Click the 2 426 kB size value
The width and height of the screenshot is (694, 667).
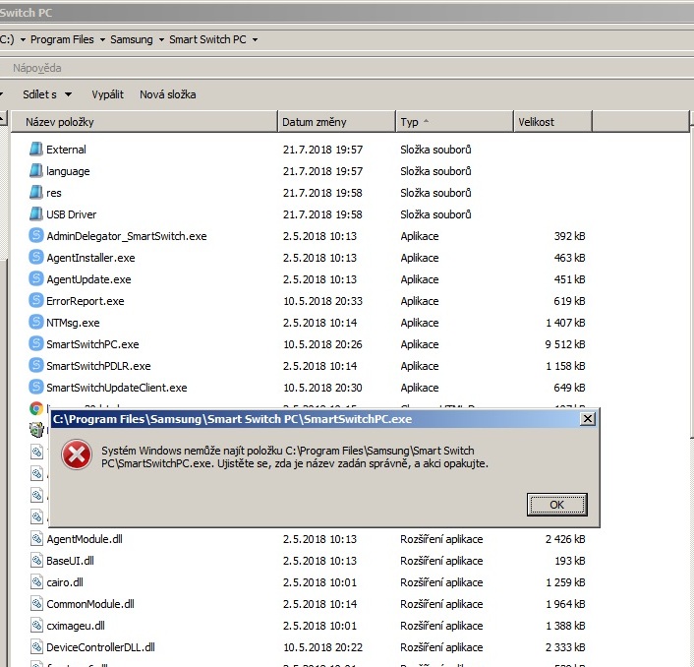565,538
